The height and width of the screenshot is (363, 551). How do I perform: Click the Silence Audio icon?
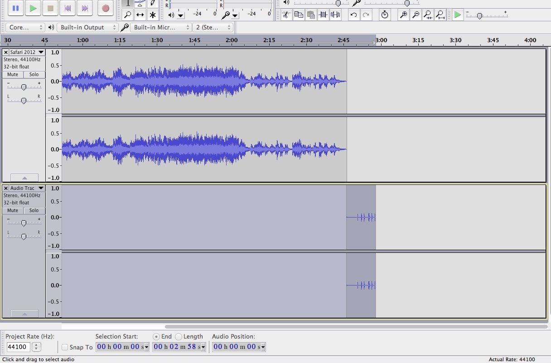(x=335, y=15)
